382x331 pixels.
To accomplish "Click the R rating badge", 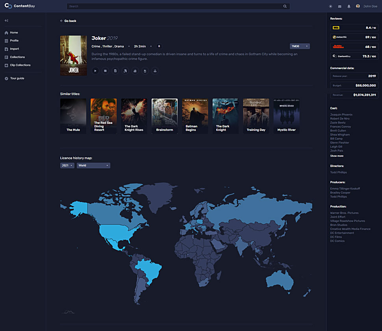I will (159, 46).
